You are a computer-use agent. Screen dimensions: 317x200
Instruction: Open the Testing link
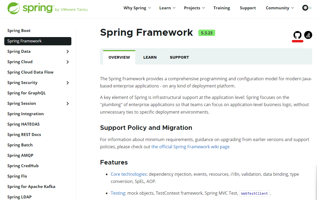pyautogui.click(x=118, y=193)
